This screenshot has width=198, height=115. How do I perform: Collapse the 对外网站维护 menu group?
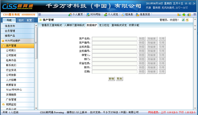(3, 41)
